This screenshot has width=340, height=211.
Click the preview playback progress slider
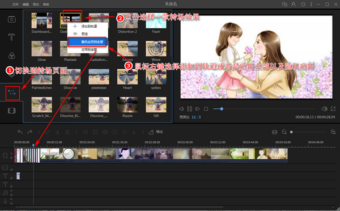pyautogui.click(x=264, y=109)
